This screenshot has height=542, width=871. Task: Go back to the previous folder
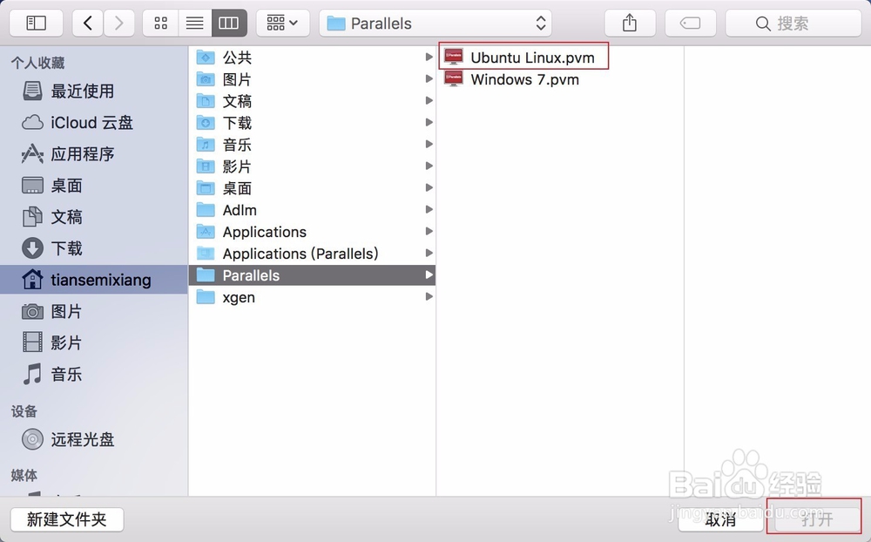(x=88, y=23)
